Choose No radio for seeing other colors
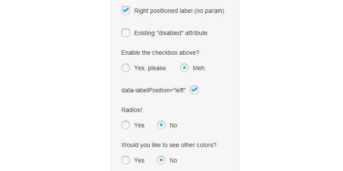The height and width of the screenshot is (171, 343). 161,160
